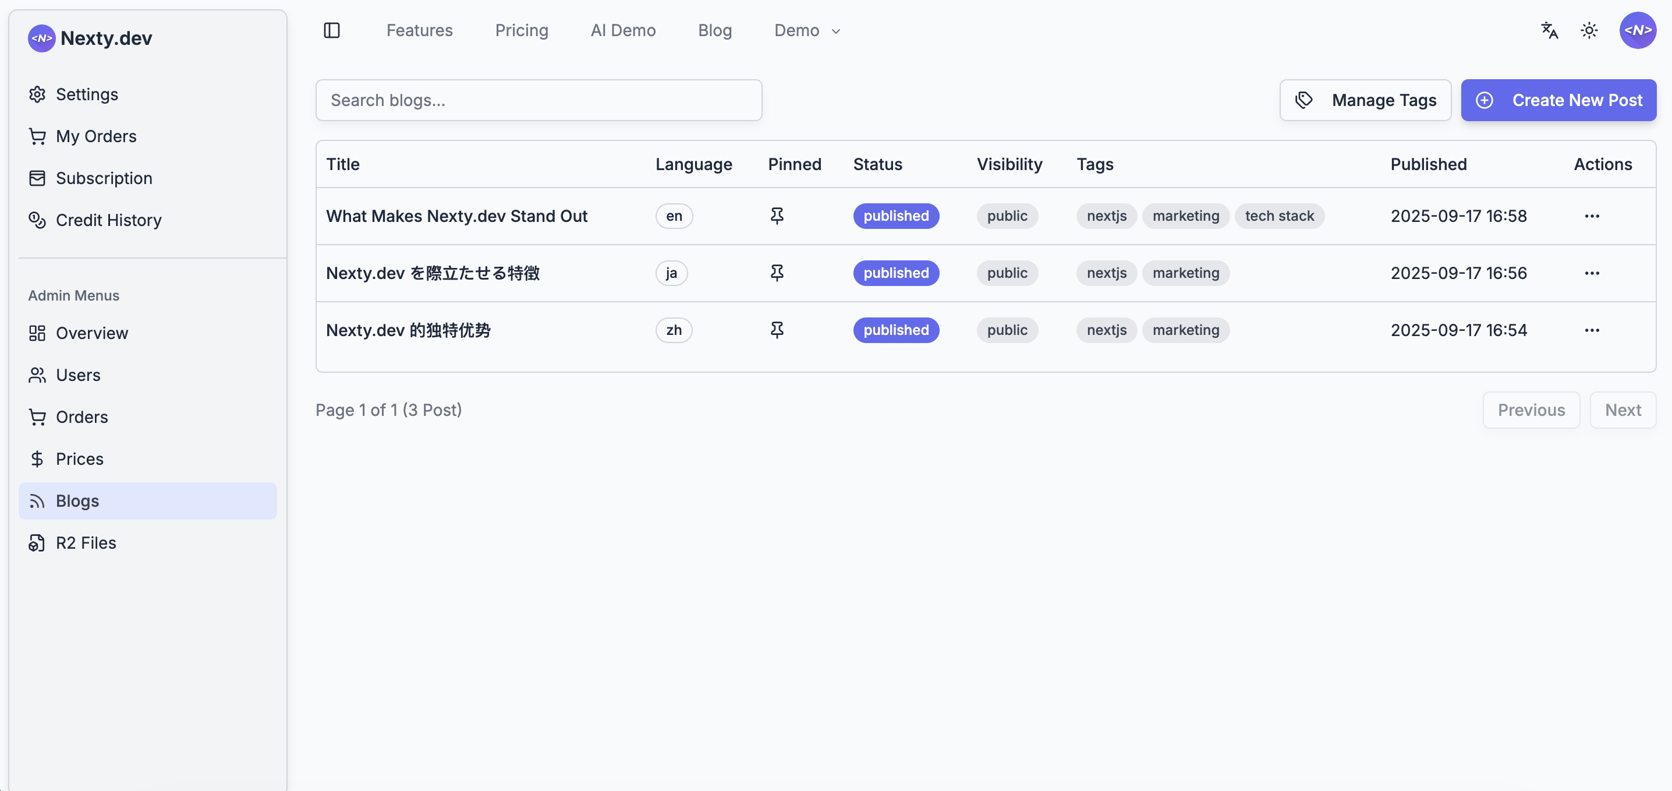
Task: Click the Nexty.dev logo in sidebar
Action: [x=90, y=38]
